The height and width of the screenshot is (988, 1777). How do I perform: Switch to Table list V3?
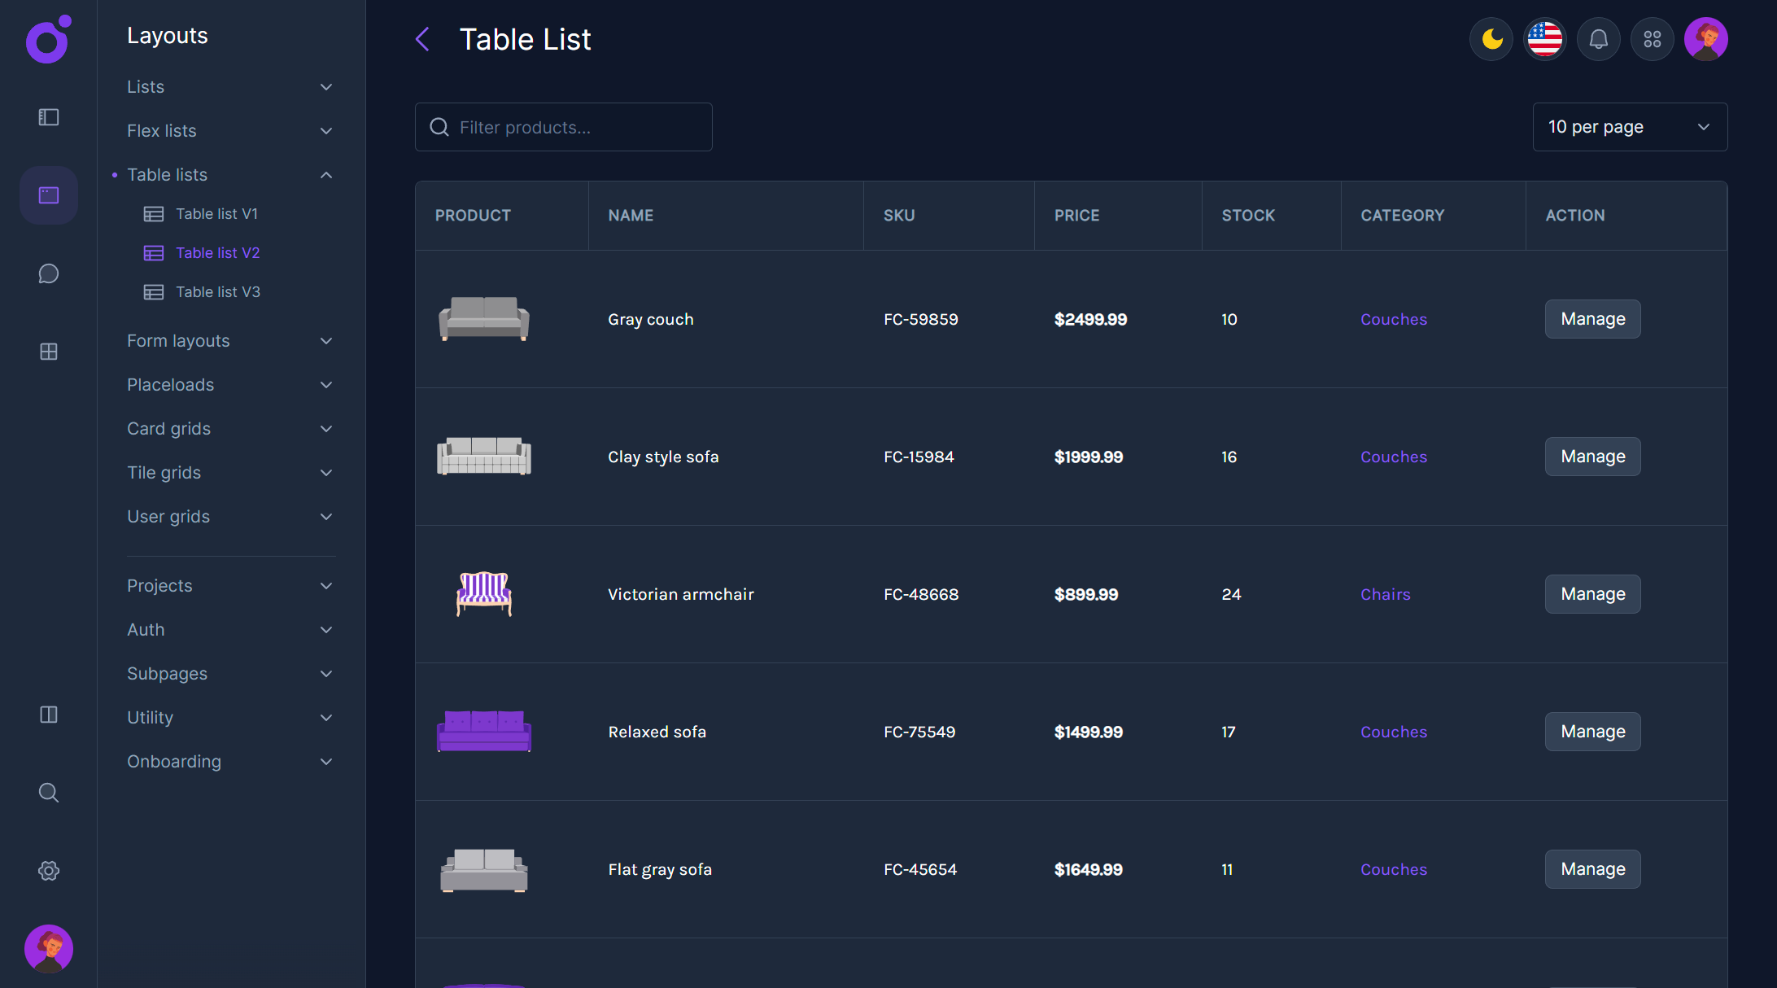point(217,291)
